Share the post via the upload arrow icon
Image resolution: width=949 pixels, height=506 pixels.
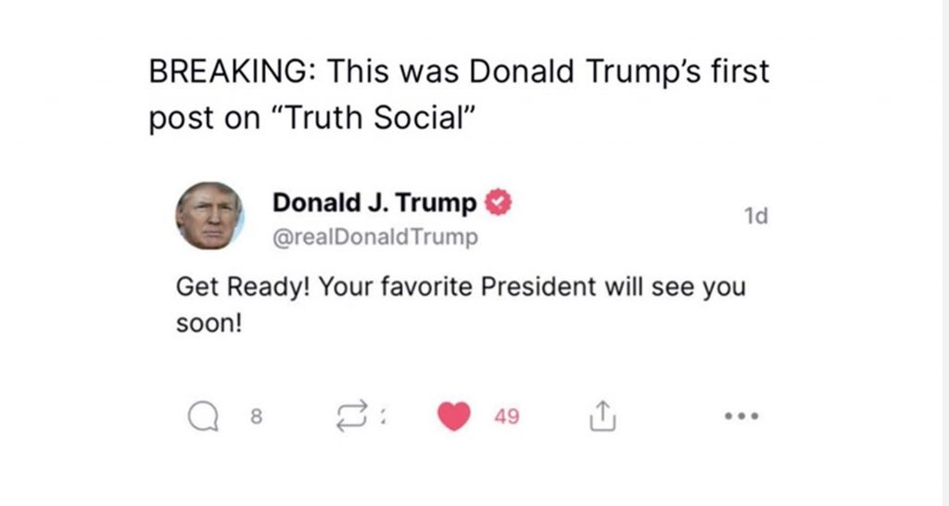click(x=602, y=418)
